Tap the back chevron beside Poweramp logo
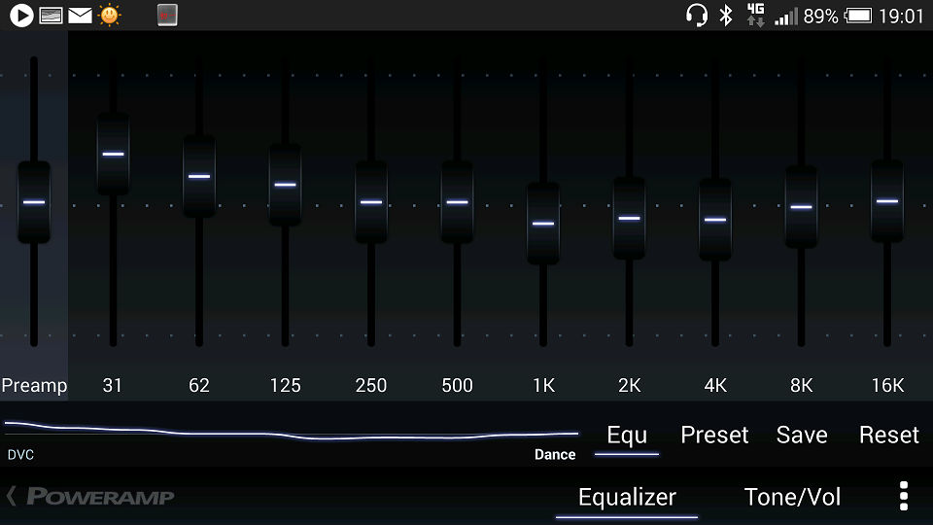The height and width of the screenshot is (525, 933). click(12, 496)
